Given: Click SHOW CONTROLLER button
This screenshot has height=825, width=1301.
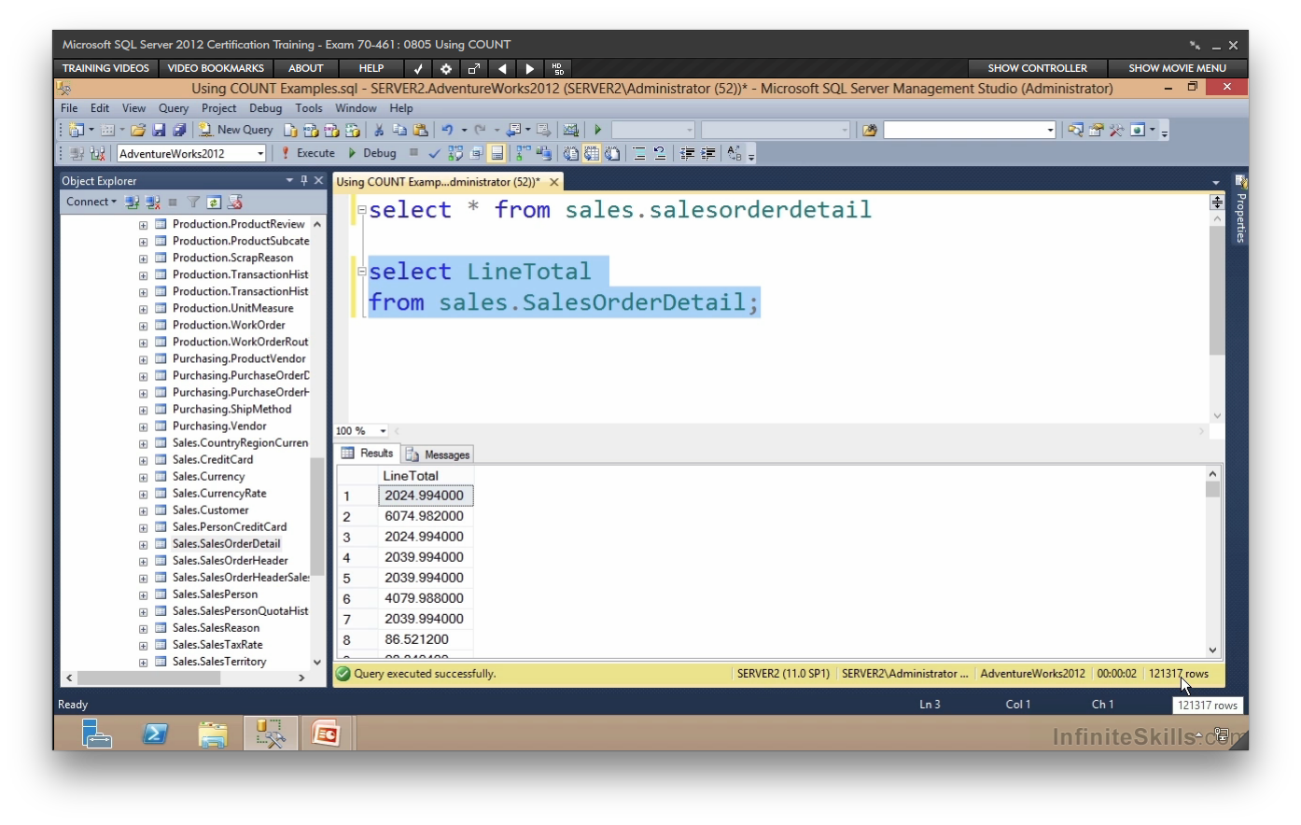Looking at the screenshot, I should (1037, 68).
